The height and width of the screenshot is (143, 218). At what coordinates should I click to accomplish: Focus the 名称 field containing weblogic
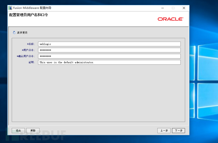[x=109, y=44]
